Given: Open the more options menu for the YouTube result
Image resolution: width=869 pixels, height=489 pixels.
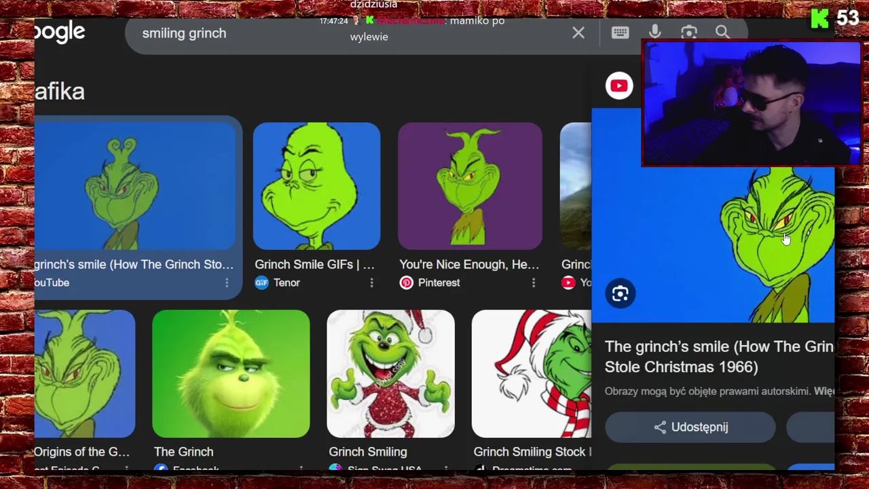Looking at the screenshot, I should point(227,283).
